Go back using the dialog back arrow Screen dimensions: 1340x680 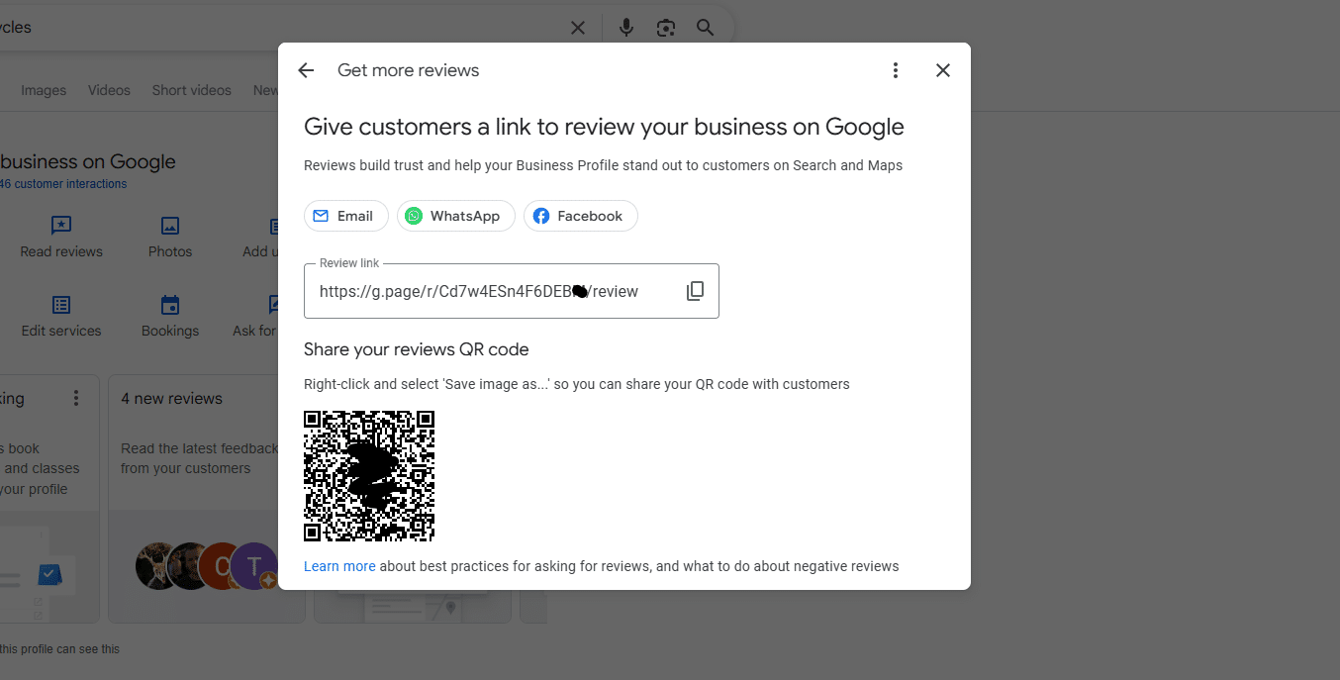[306, 70]
